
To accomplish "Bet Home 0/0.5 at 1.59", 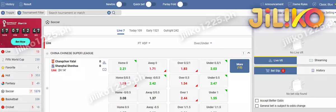I will tap(123, 81).
